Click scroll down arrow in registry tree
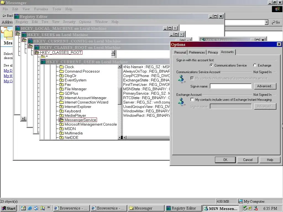Image resolution: width=283 pixels, height=212 pixels. [x=119, y=137]
